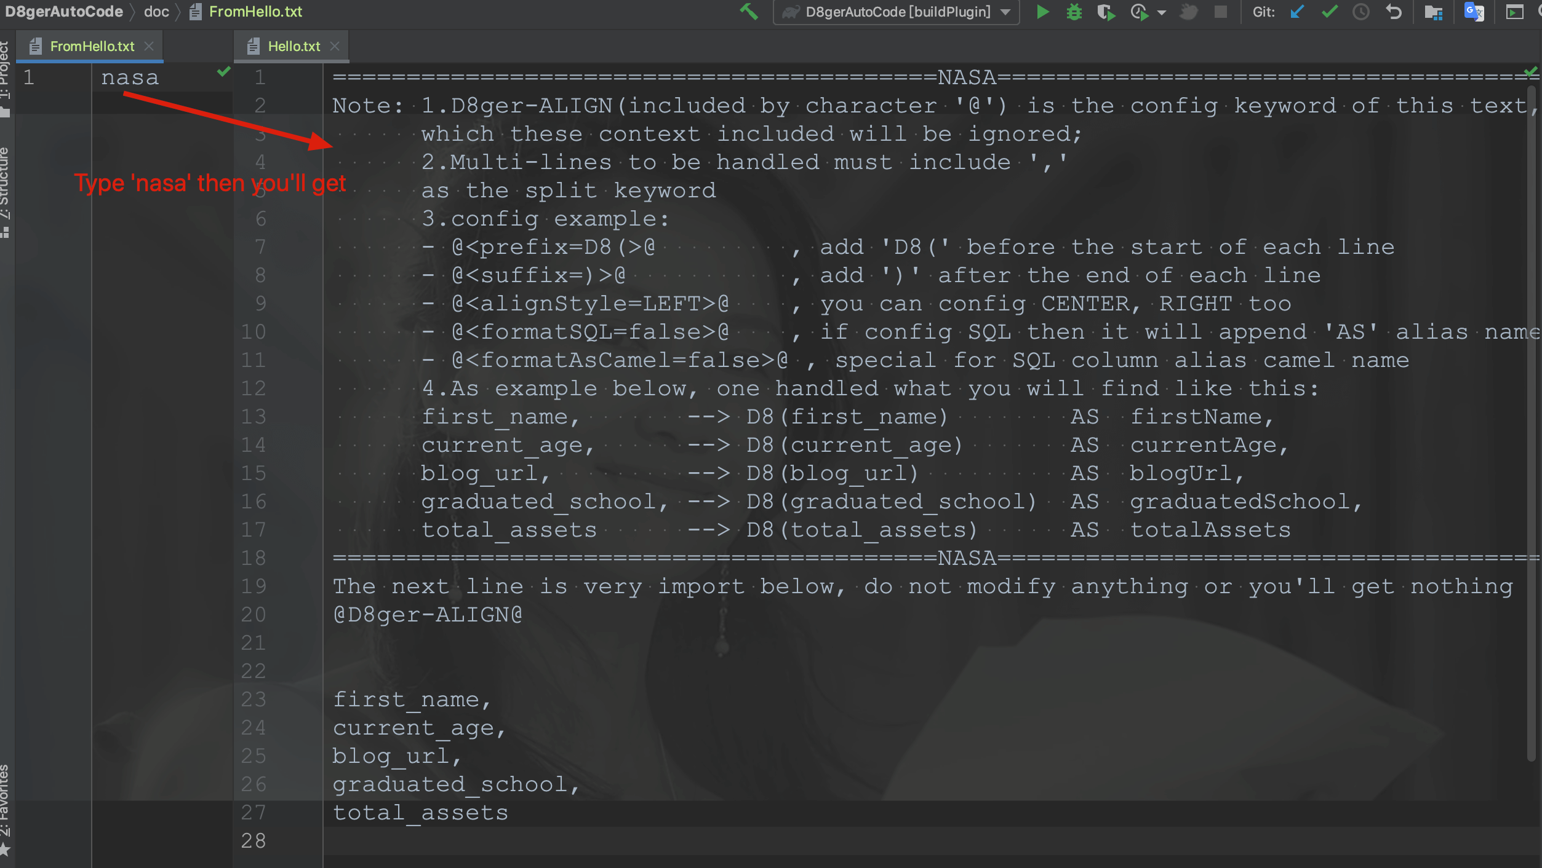Open the run anything terminal icon
The height and width of the screenshot is (868, 1542).
[1514, 12]
